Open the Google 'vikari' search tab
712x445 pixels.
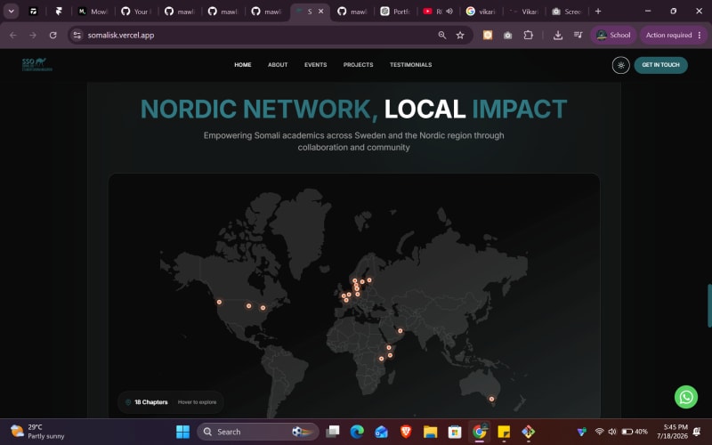pos(481,12)
